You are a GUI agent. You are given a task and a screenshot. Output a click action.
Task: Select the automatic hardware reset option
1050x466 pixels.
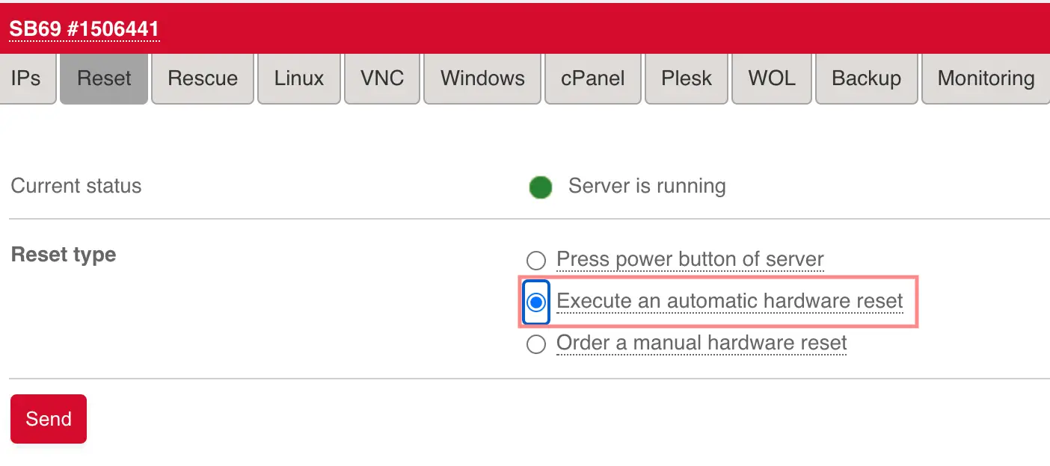pyautogui.click(x=535, y=302)
